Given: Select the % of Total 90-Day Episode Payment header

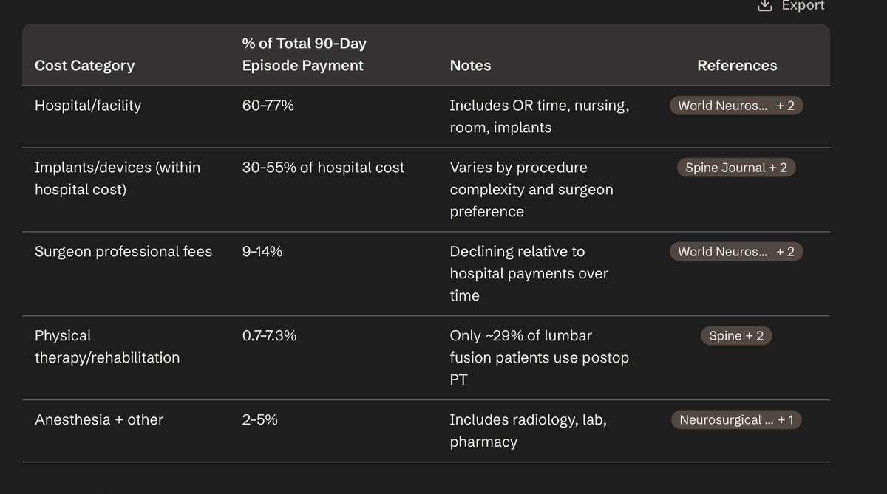Looking at the screenshot, I should [304, 55].
